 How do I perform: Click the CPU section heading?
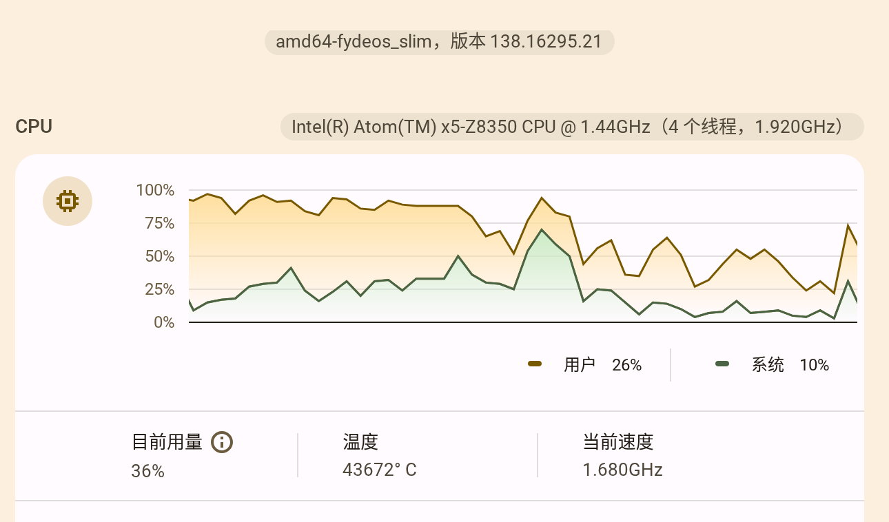click(x=34, y=127)
